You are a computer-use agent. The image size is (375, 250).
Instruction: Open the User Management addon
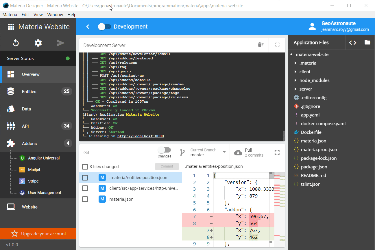click(45, 193)
